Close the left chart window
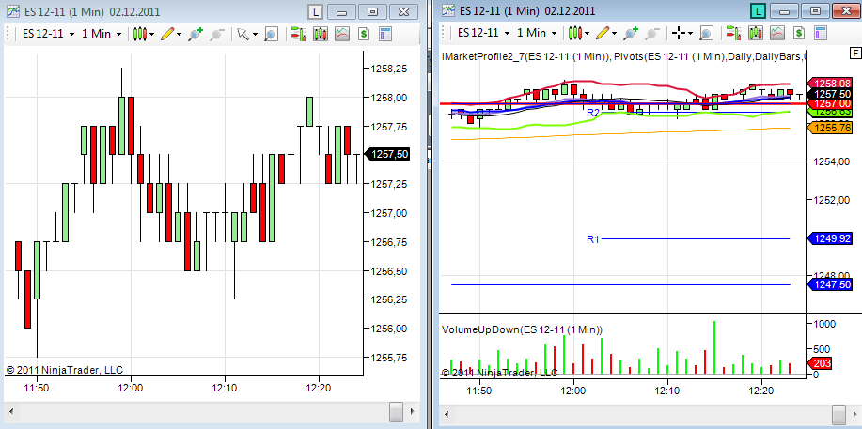862x429 pixels. 403,11
